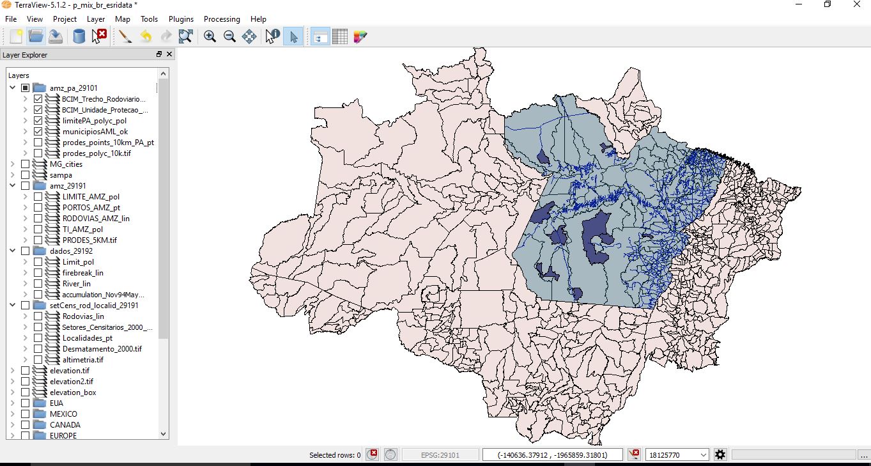
Task: Select the Zoom Out tool
Action: 229,36
